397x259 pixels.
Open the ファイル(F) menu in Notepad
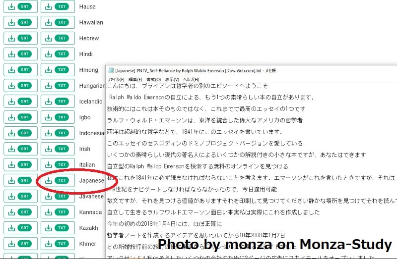point(116,79)
